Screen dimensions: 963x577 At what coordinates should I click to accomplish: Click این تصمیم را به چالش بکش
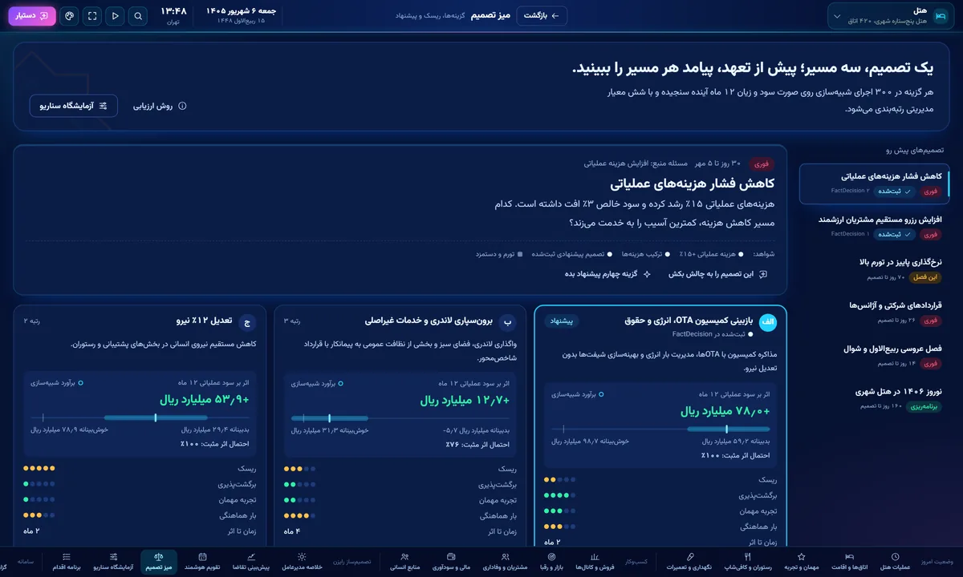(x=718, y=274)
